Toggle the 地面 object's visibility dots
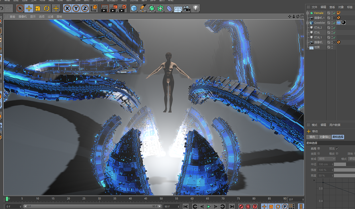 pos(332,47)
